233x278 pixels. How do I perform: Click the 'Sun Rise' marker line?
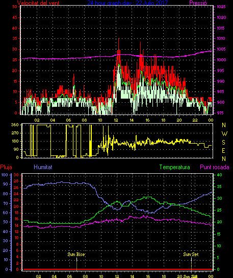[76, 264]
